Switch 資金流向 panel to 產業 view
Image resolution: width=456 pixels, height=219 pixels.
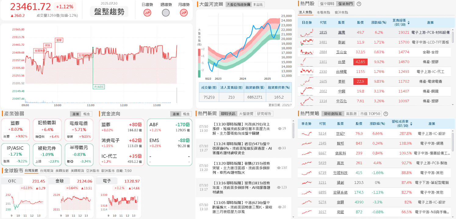[176, 114]
